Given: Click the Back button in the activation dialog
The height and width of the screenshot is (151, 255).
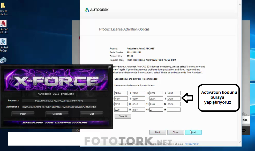Looking at the screenshot, I should point(157,132).
